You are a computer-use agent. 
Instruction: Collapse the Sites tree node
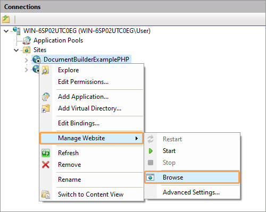click(x=16, y=50)
